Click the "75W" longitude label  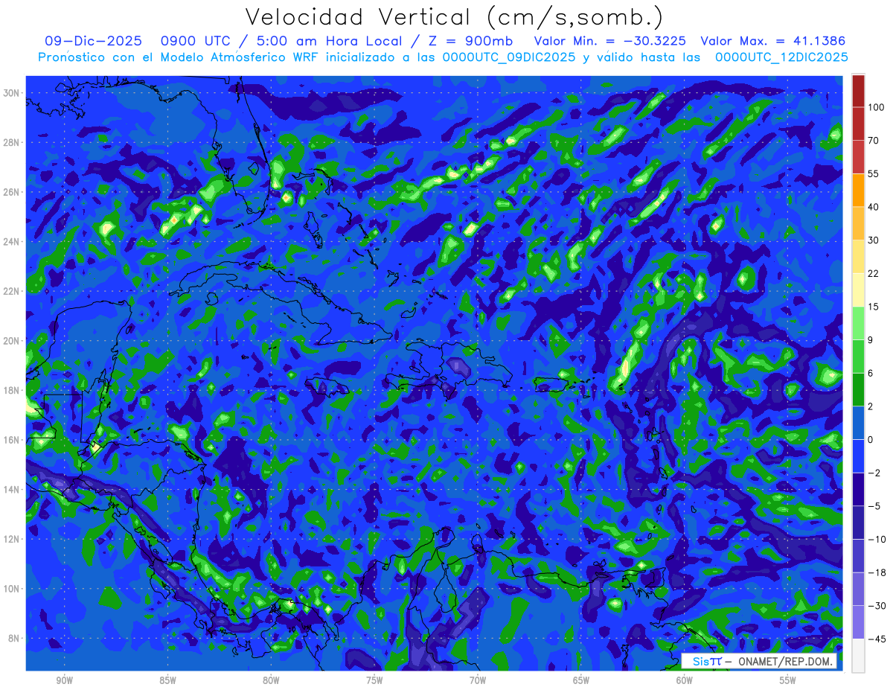click(x=374, y=680)
